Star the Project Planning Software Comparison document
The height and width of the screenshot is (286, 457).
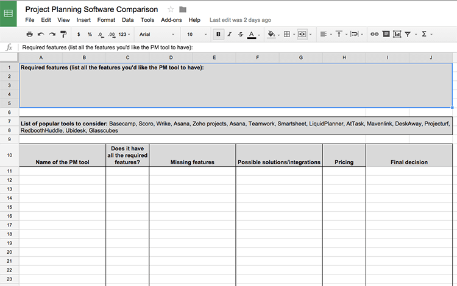click(x=171, y=10)
